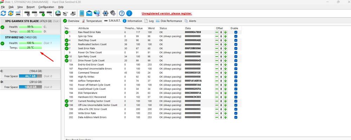Click the refresh disk information icon
Viewport: 351px width, 140px height.
3,13
